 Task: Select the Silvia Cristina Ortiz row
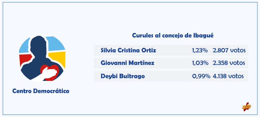click(x=171, y=50)
